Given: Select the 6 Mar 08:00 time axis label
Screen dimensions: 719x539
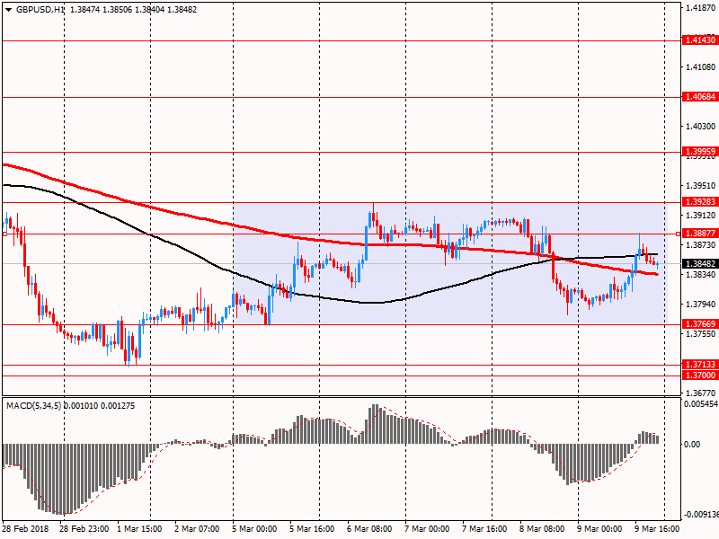Looking at the screenshot, I should [369, 529].
